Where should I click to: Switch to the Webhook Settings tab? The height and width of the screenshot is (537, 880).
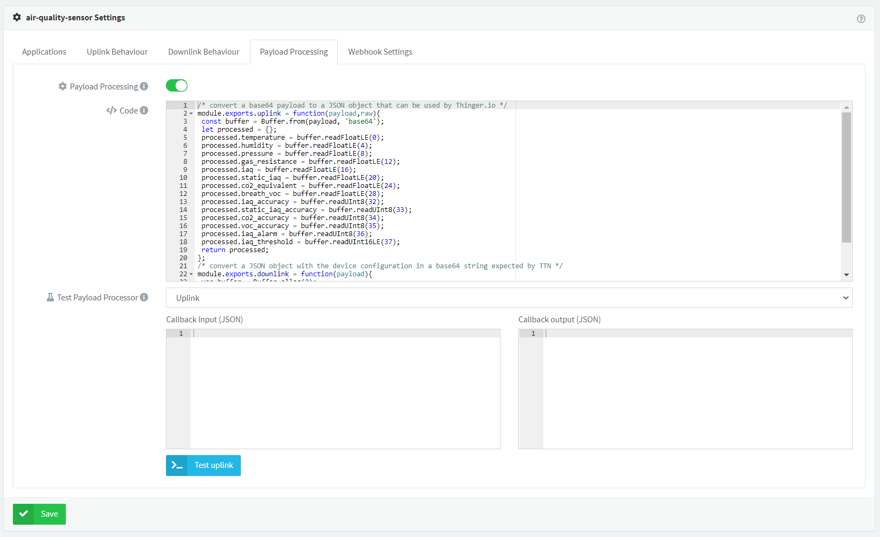pos(380,51)
